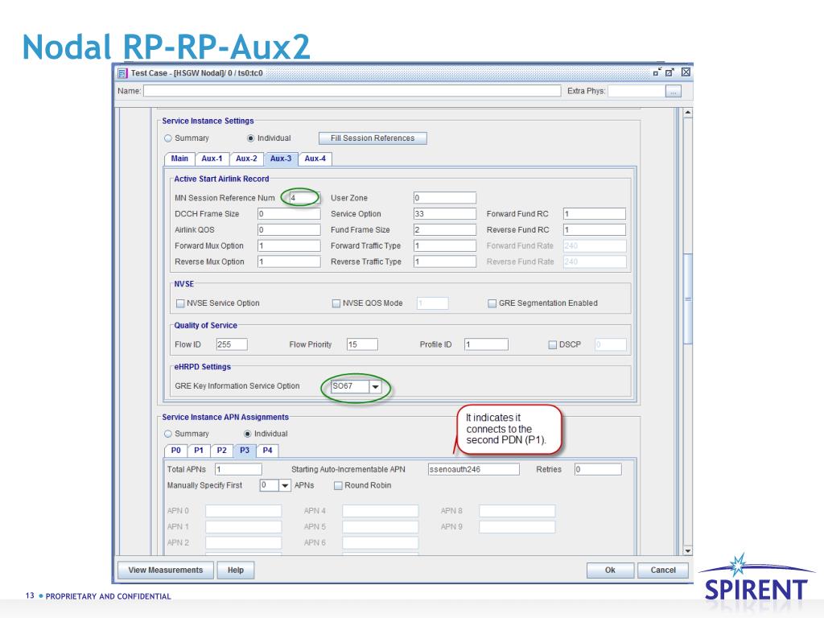Toggle GRE Segmentation Enabled checkbox
Screen dimensions: 824x618
(x=492, y=303)
